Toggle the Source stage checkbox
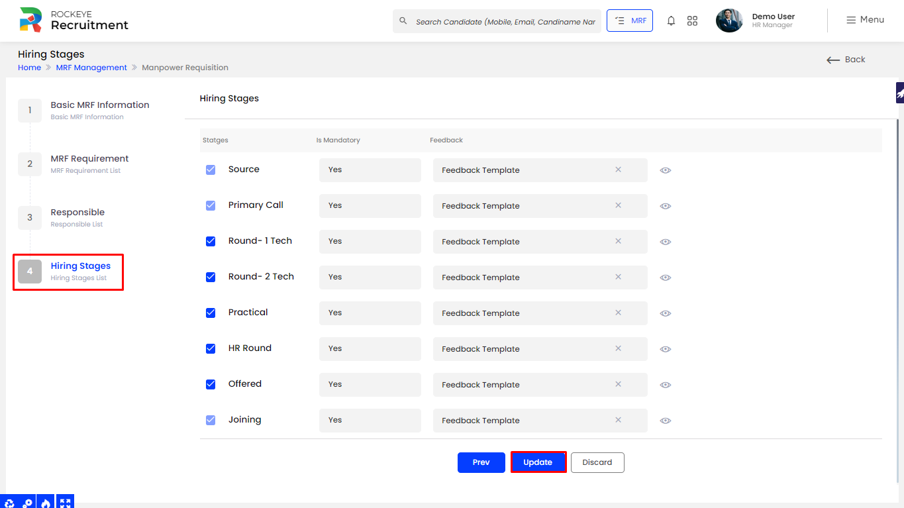Image resolution: width=904 pixels, height=508 pixels. tap(211, 170)
